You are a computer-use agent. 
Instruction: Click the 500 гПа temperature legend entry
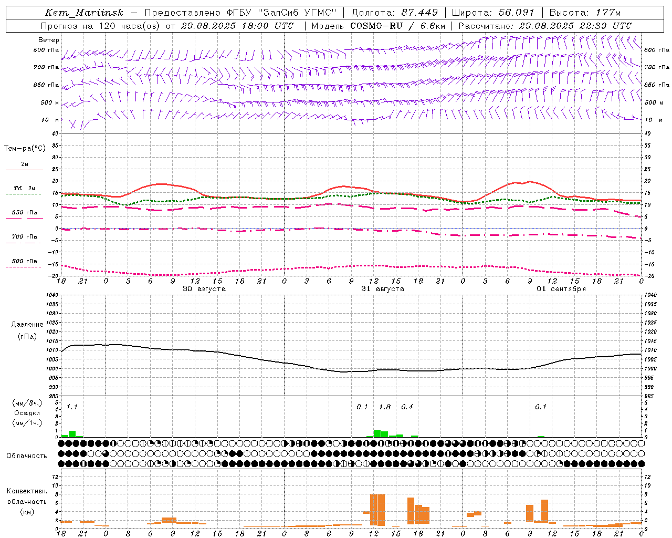(25, 261)
